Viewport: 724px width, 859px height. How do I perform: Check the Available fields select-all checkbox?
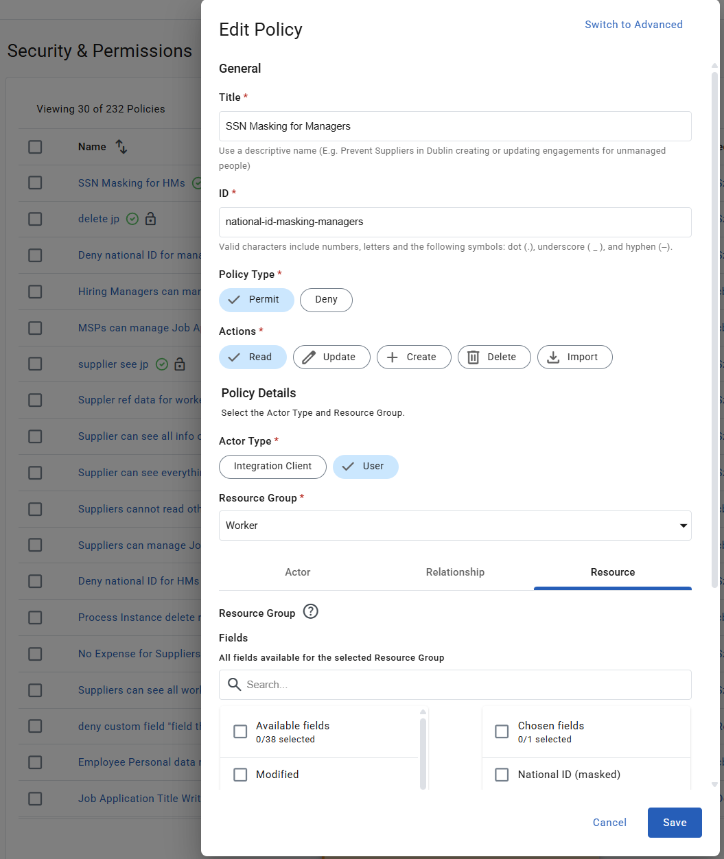(x=240, y=731)
